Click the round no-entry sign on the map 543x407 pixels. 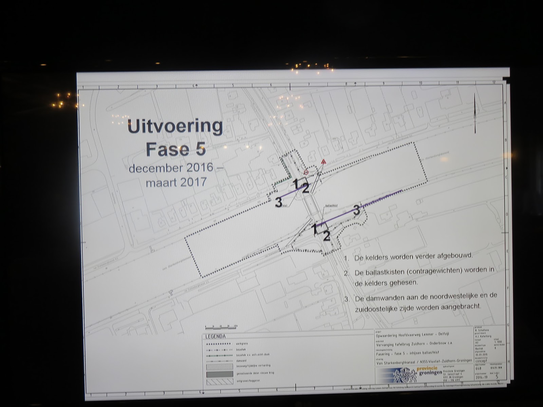[x=306, y=172]
